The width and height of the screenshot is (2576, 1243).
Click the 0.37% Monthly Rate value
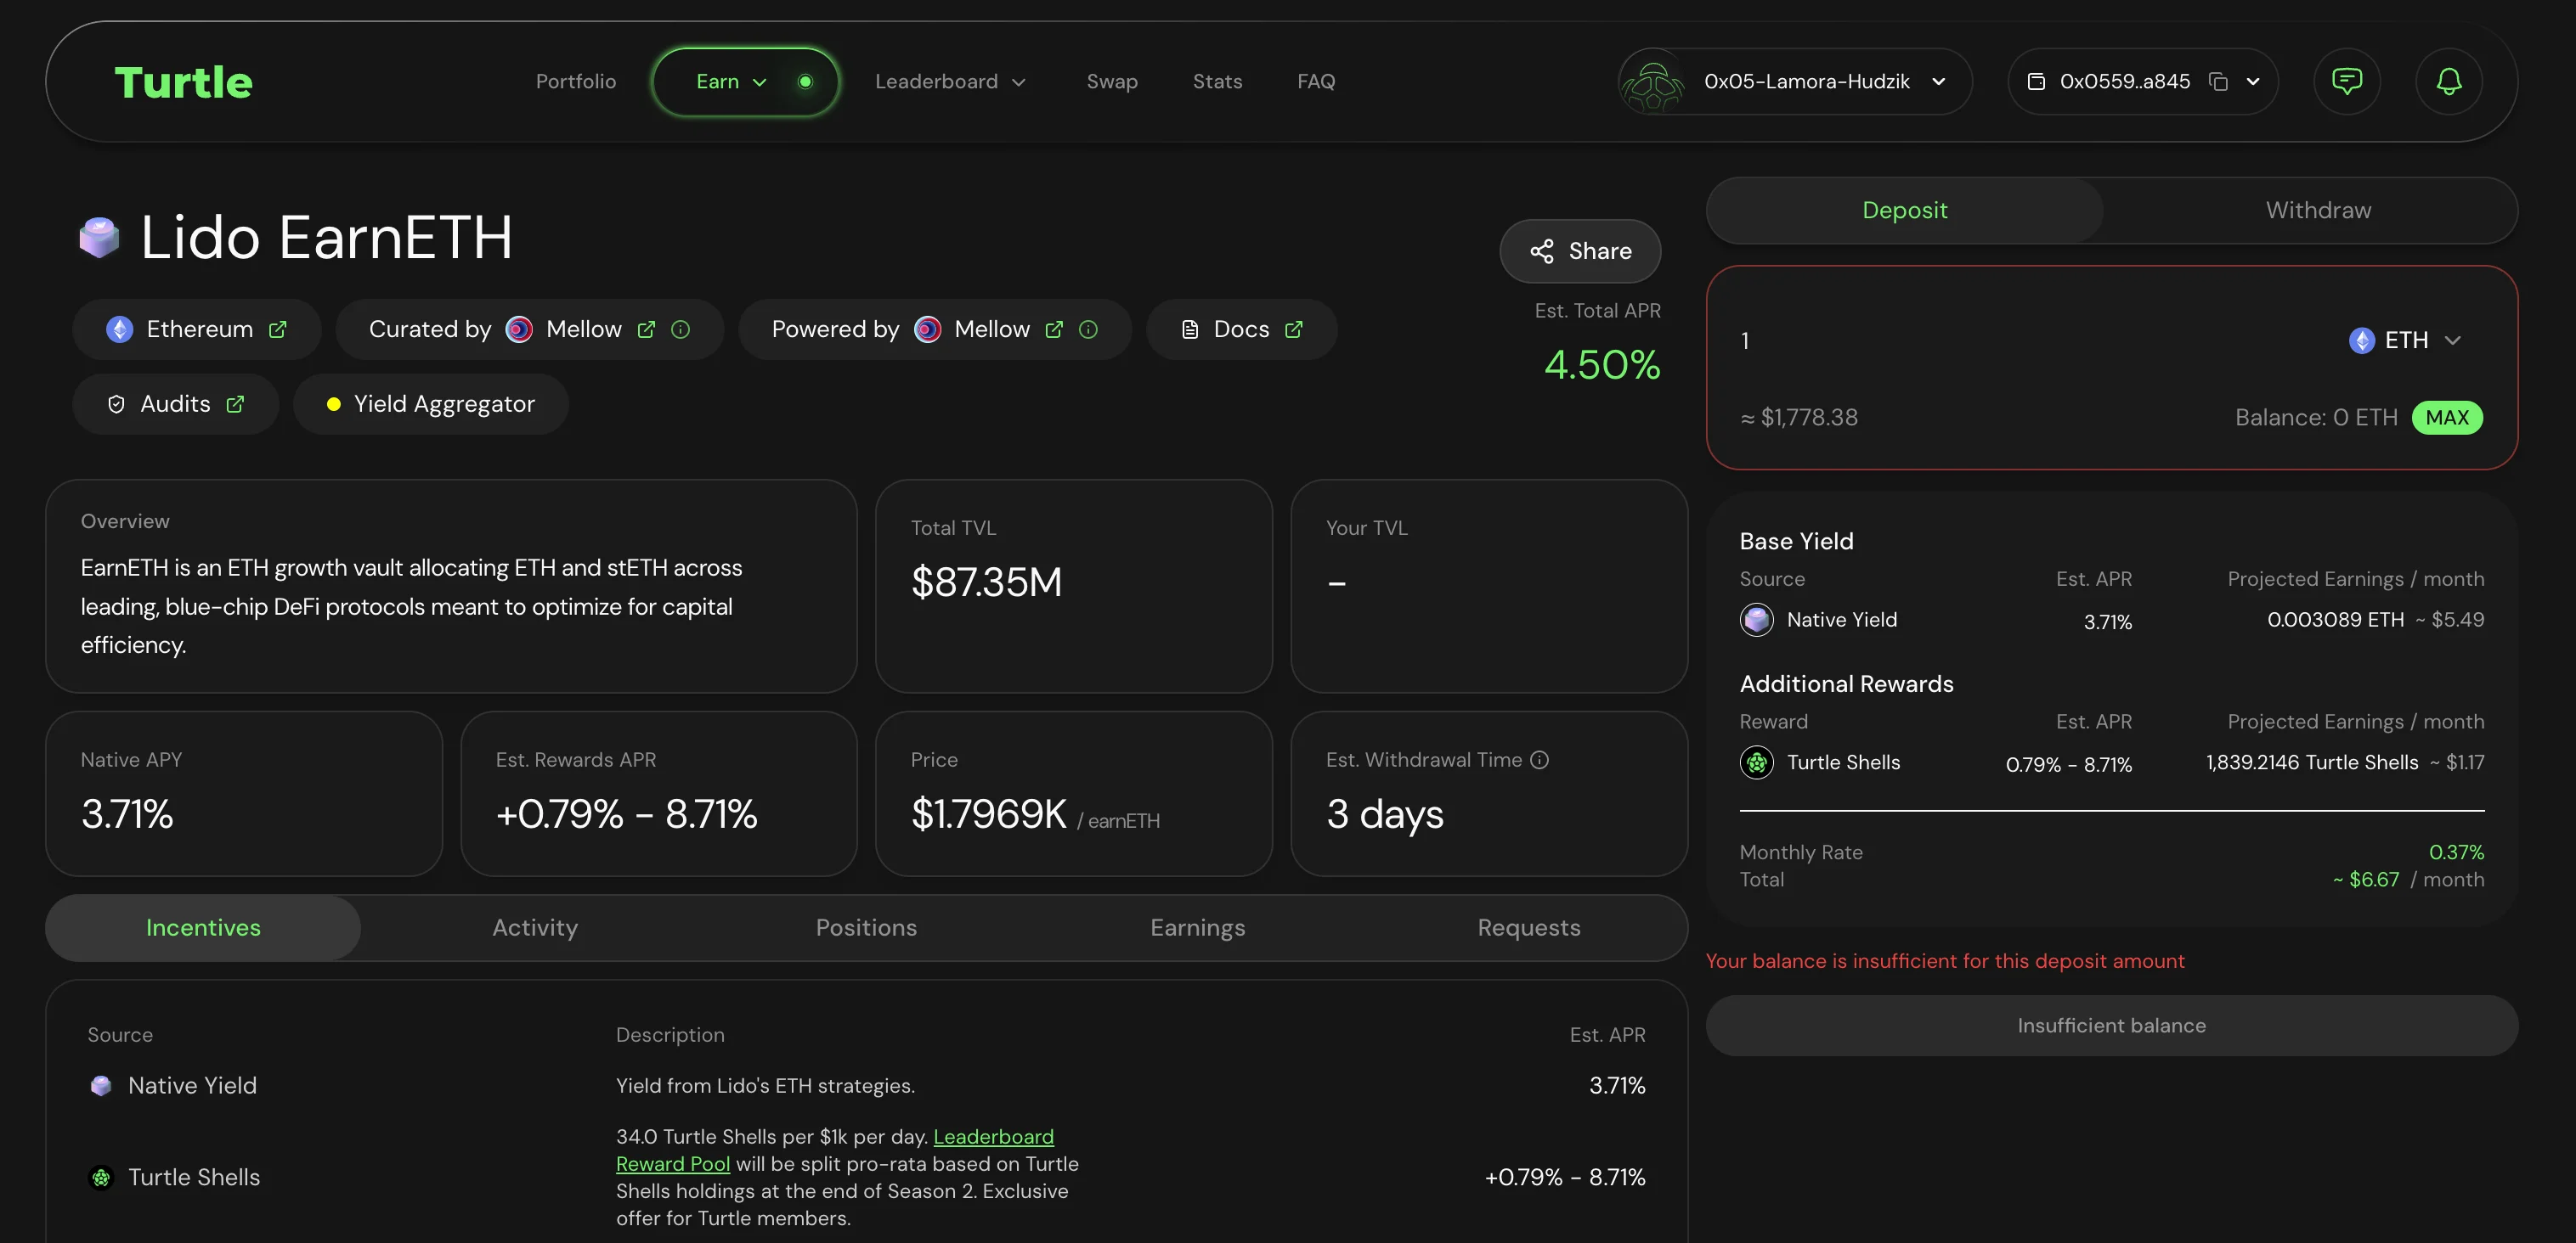pyautogui.click(x=2456, y=853)
